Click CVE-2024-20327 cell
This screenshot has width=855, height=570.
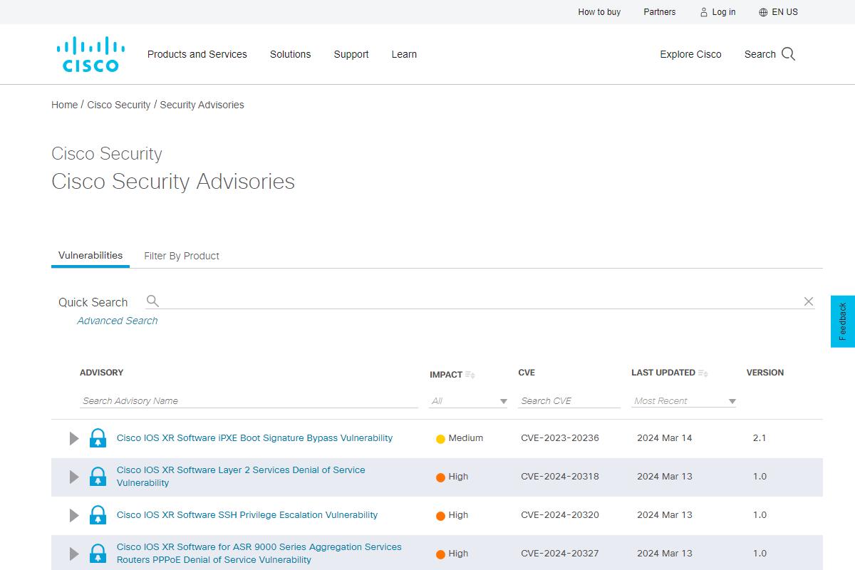click(560, 554)
